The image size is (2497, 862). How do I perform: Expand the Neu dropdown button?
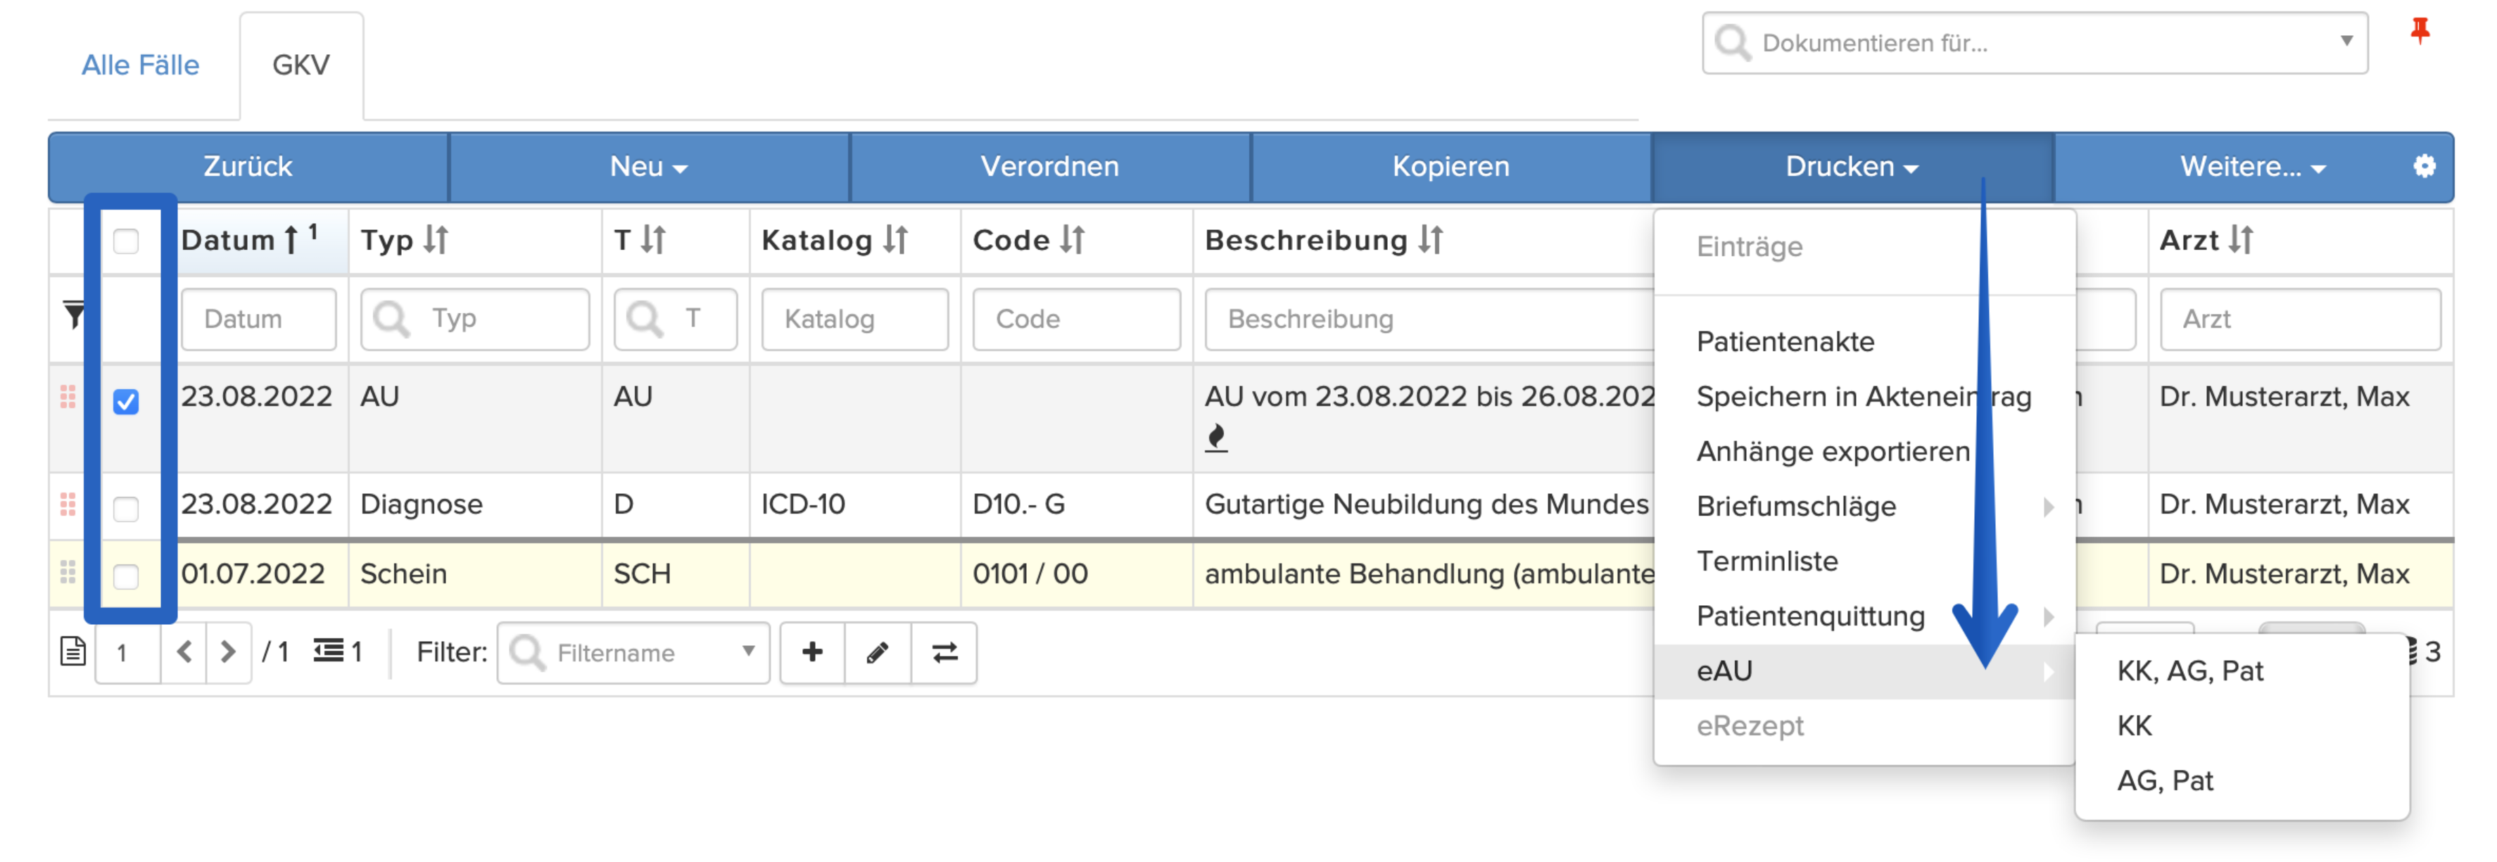[648, 167]
